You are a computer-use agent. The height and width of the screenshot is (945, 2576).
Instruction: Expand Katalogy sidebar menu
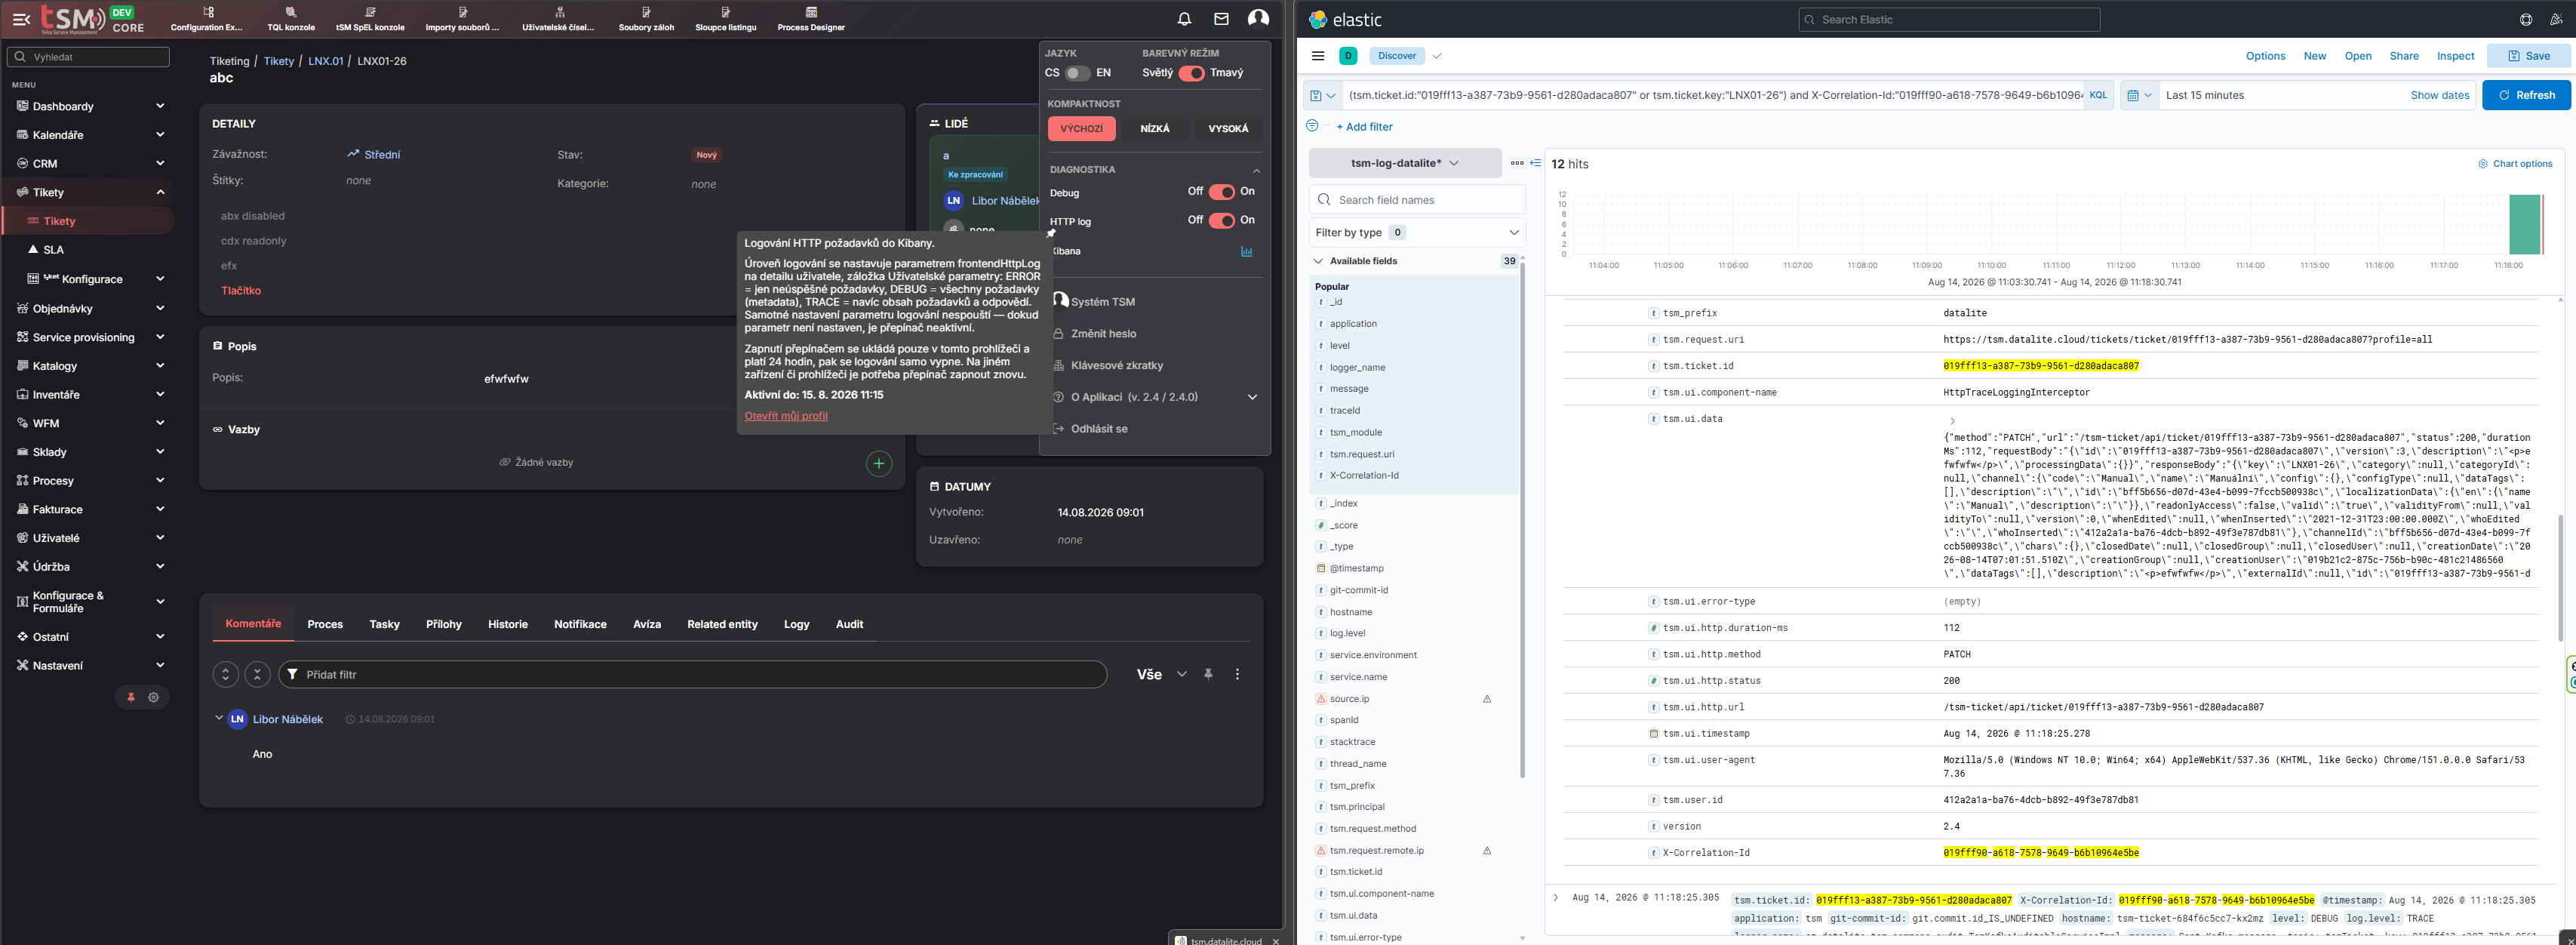click(x=90, y=366)
